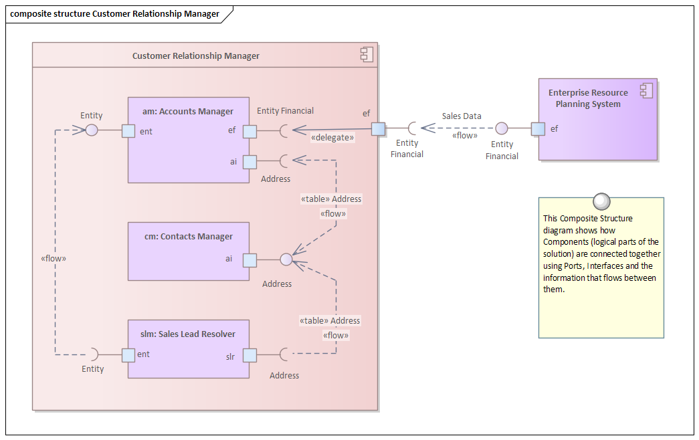The height and width of the screenshot is (440, 699).
Task: Select the ef port on Accounts Manager
Action: click(x=249, y=131)
